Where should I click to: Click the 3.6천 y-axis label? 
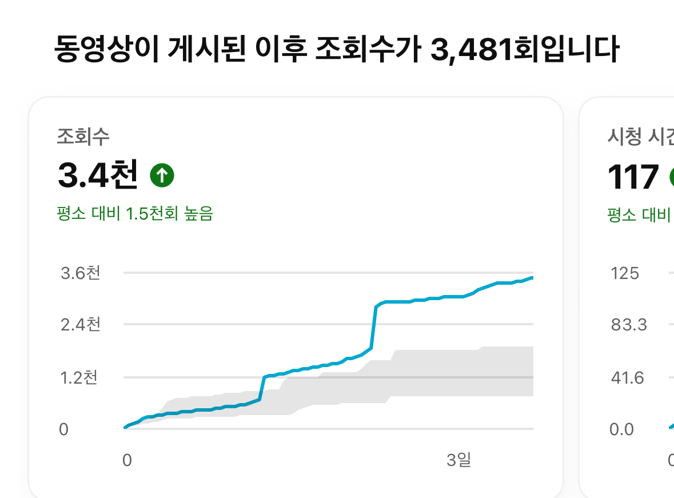click(81, 273)
